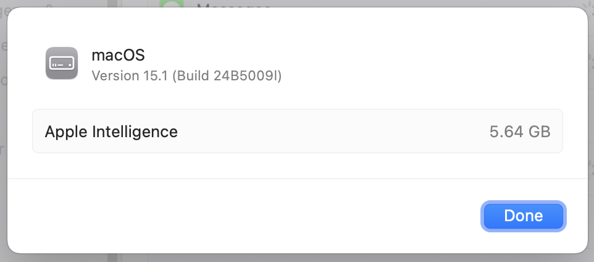594x262 pixels.
Task: Click the 5.64 GB size value
Action: pyautogui.click(x=519, y=131)
